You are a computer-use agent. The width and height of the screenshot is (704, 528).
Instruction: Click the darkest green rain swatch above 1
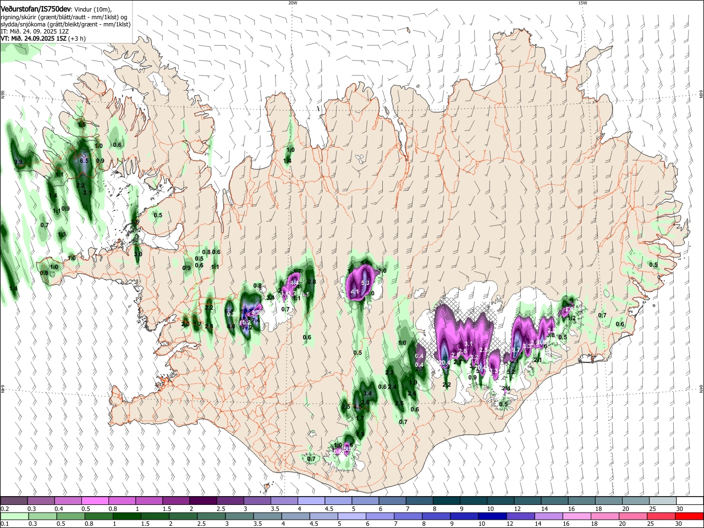pos(127,516)
